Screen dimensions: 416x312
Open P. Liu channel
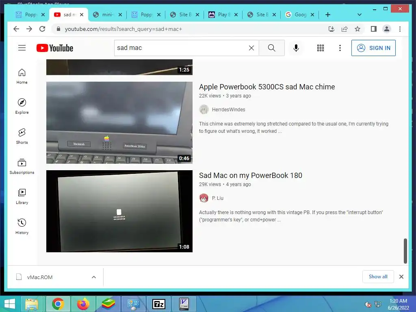coord(218,198)
